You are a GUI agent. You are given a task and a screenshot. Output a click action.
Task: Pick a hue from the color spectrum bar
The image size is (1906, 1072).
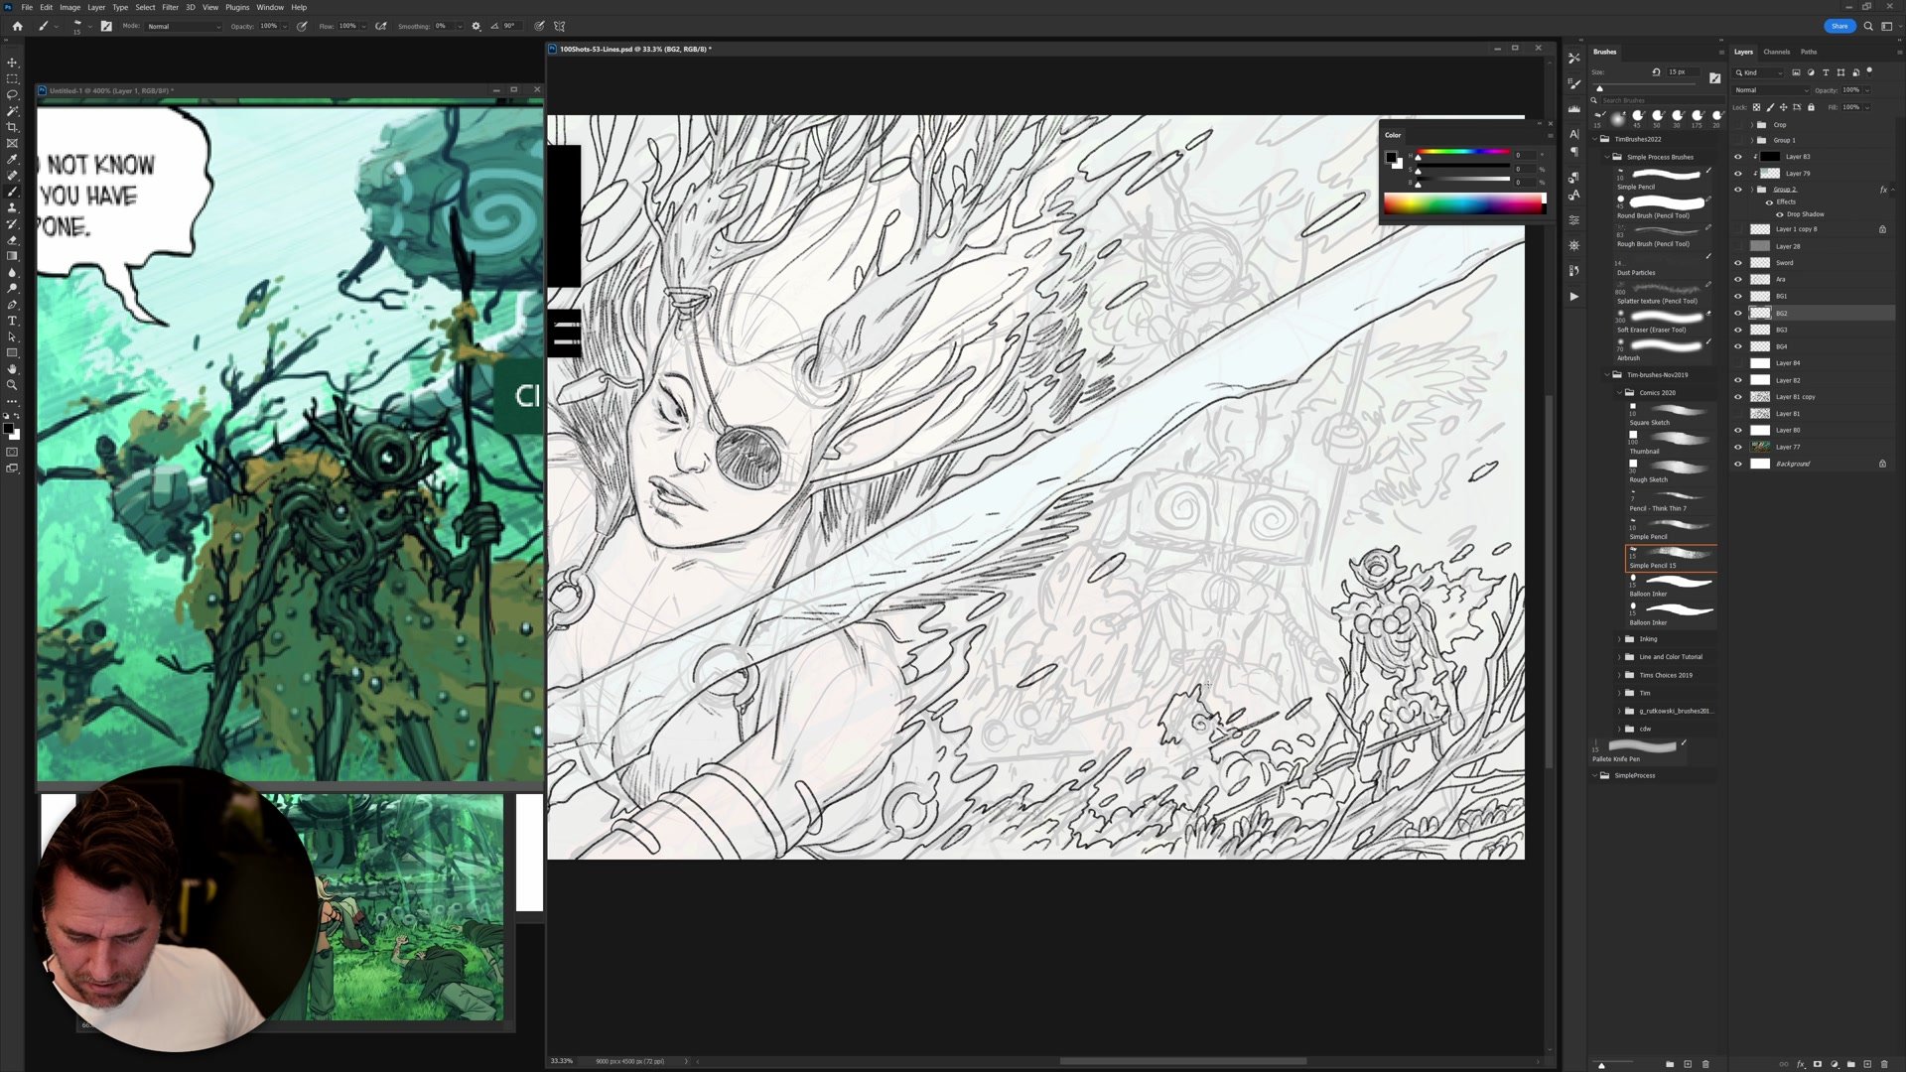pos(1463,204)
